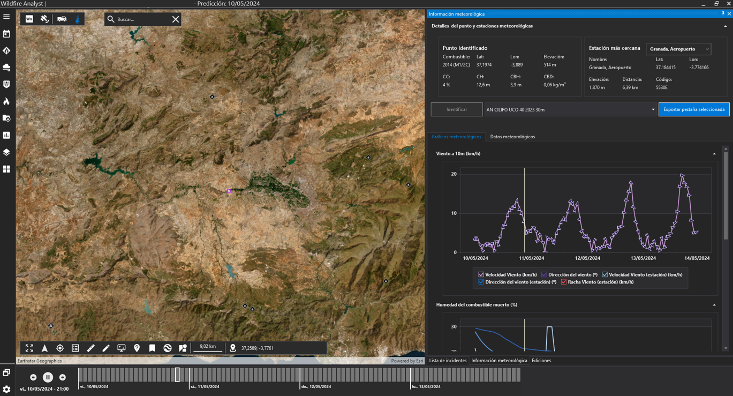Open the AN CILIFO UCO model dropdown
Image resolution: width=733 pixels, height=396 pixels.
tap(570, 109)
